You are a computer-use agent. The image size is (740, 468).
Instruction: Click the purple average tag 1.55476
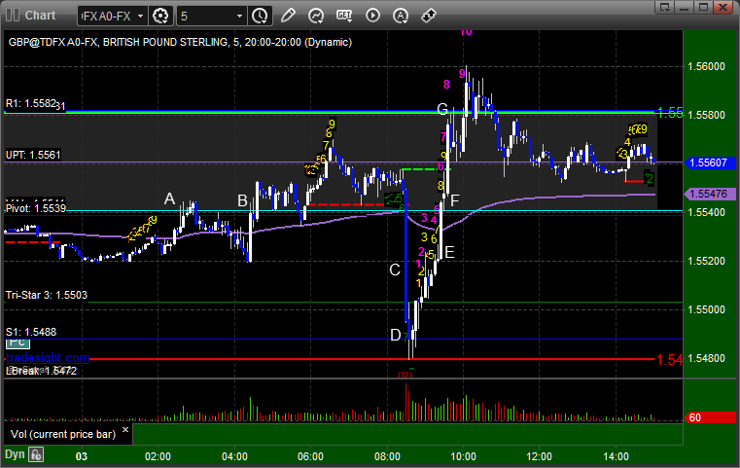coord(710,194)
